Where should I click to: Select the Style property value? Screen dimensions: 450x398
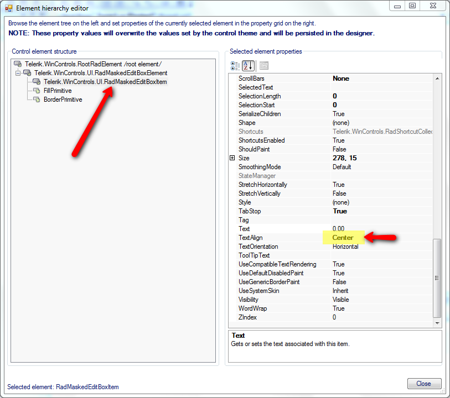(382, 202)
